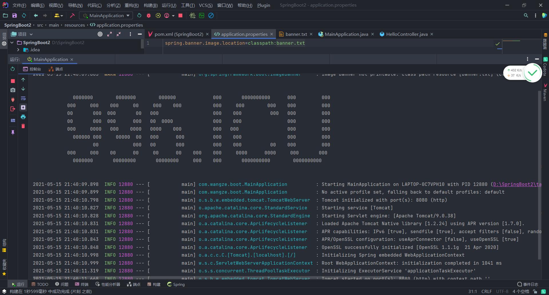Jump down the stack trace with down arrow

(23, 89)
